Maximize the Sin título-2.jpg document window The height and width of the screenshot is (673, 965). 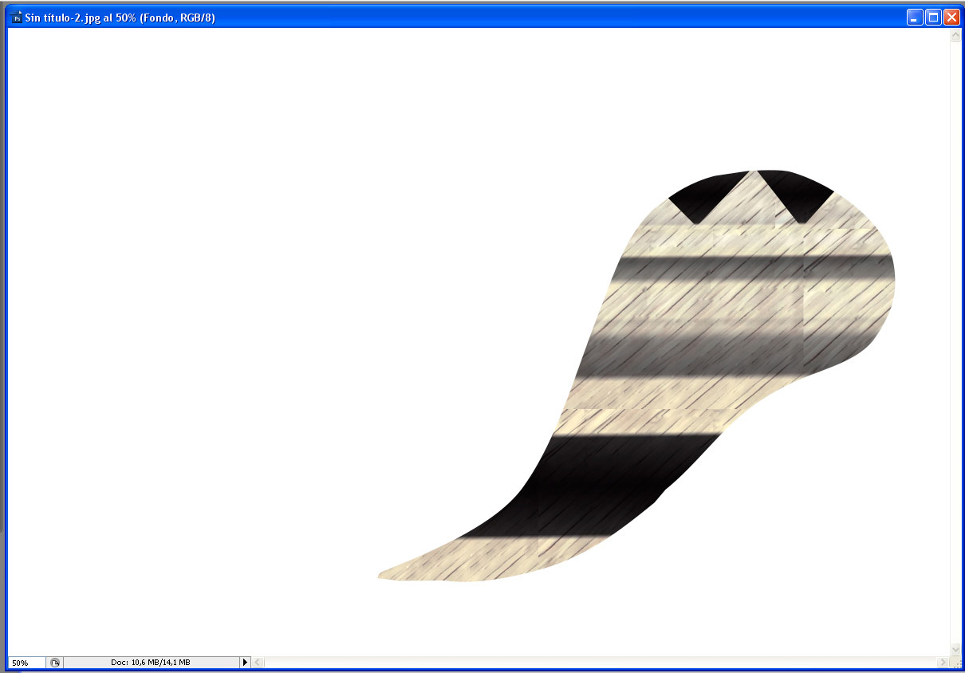click(932, 18)
